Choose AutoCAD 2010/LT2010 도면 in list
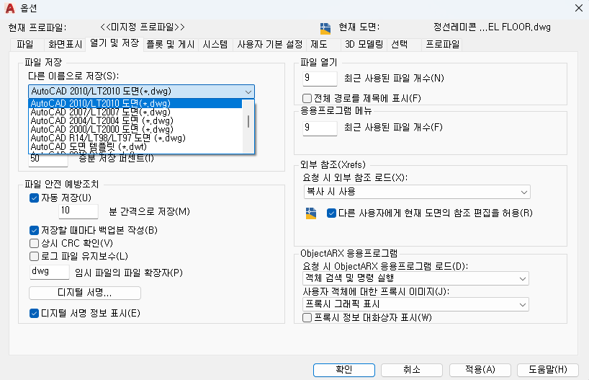This screenshot has width=589, height=380. [135, 103]
